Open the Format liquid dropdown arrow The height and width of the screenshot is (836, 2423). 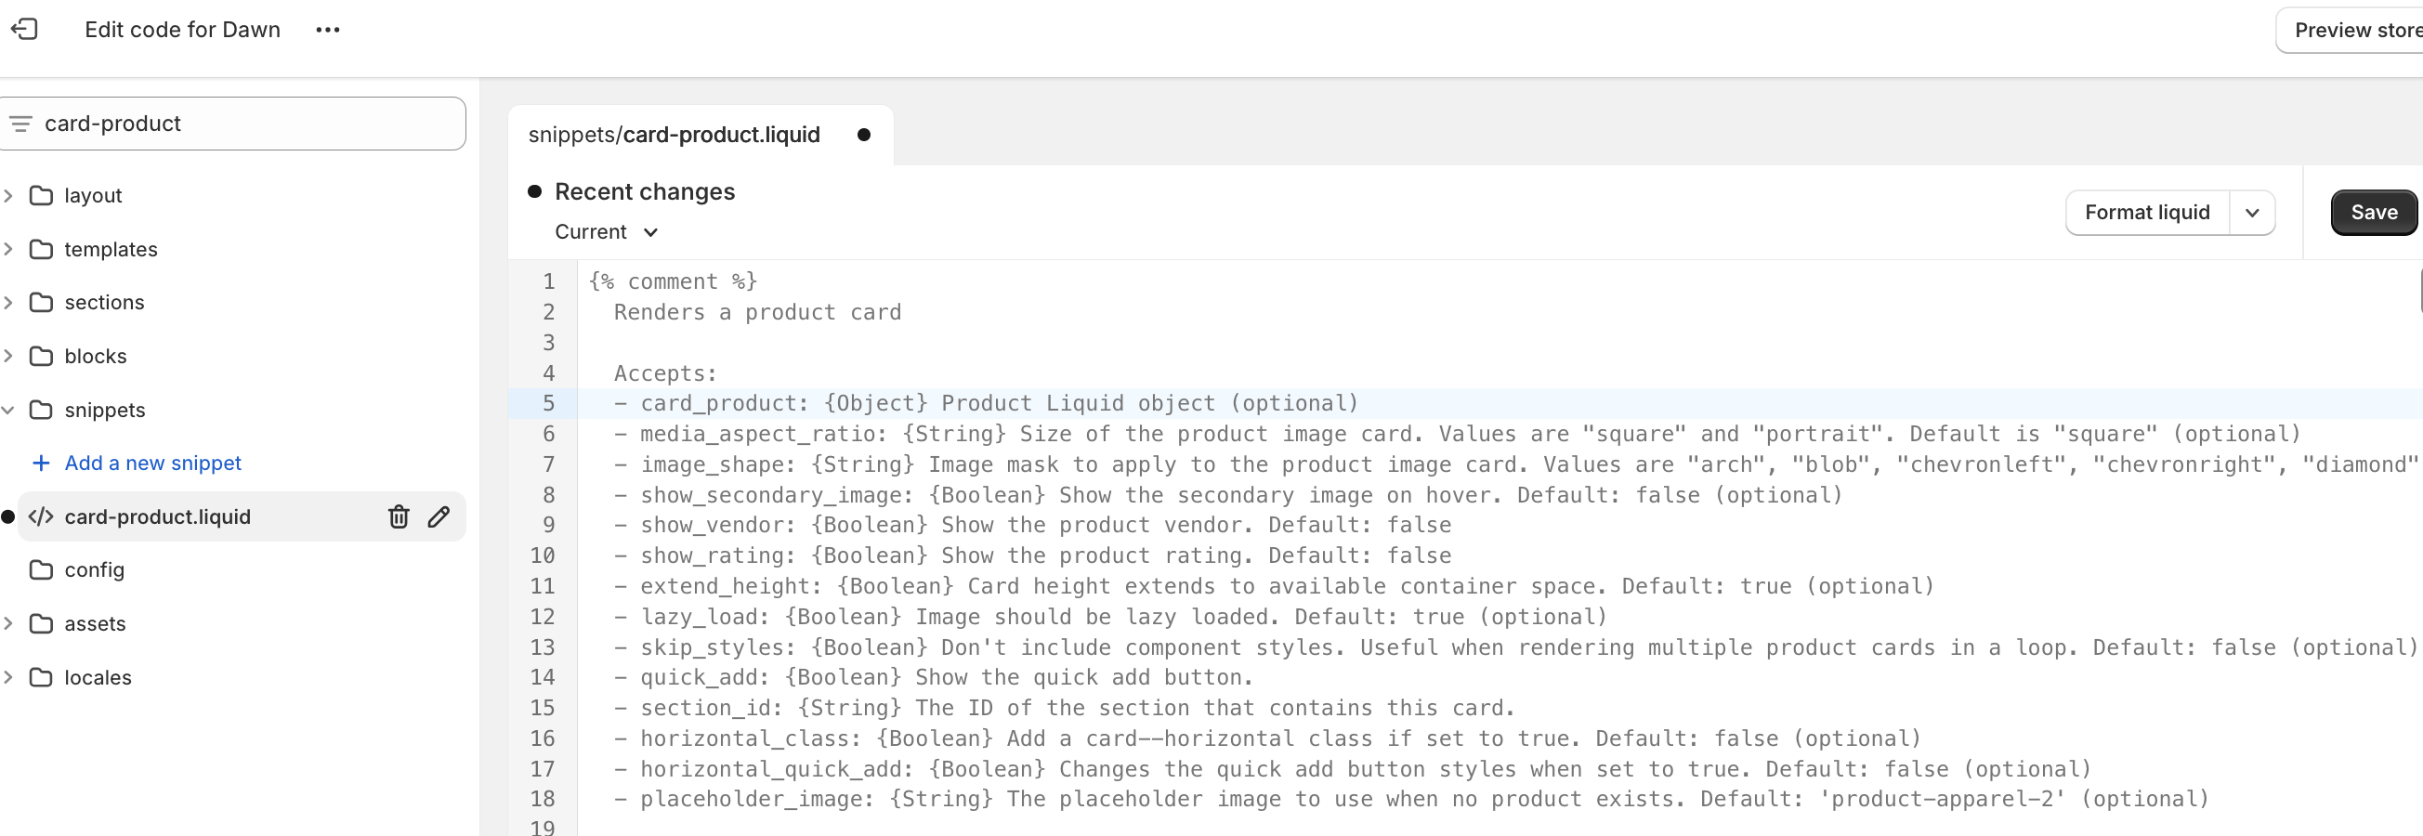(2252, 213)
